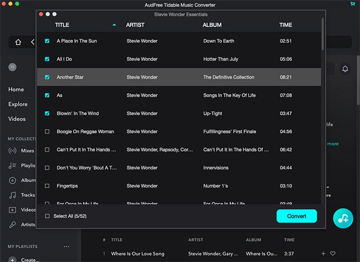Click the Videos play icon in My Collection

(12, 210)
